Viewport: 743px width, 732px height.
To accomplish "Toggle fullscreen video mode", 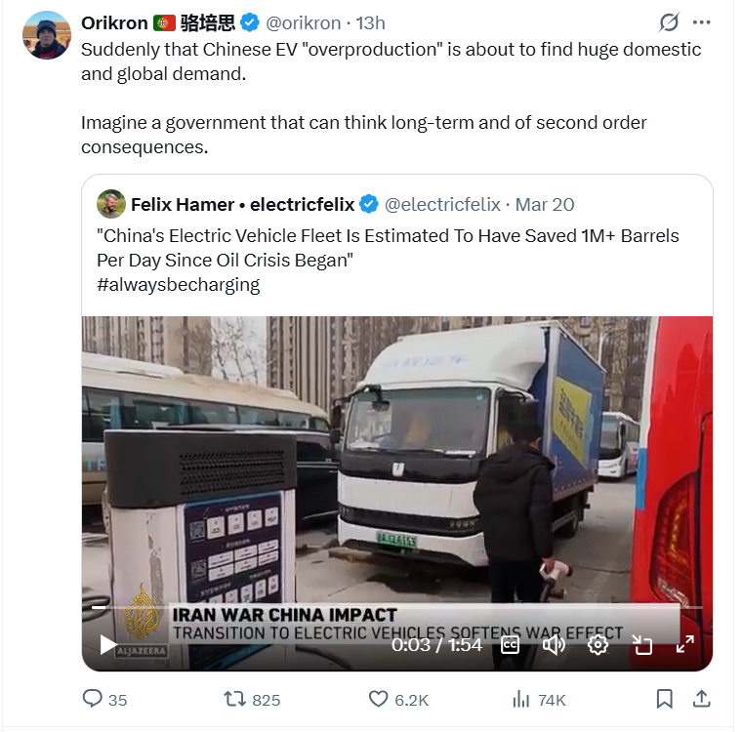I will coord(685,644).
